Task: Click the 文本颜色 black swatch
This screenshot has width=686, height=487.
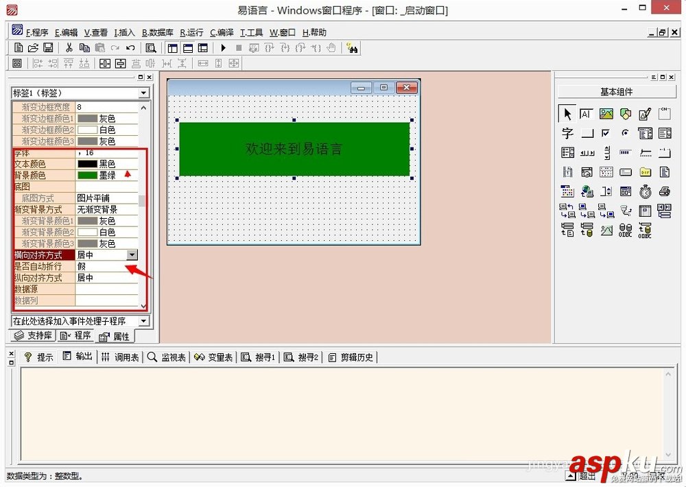Action: tap(87, 164)
